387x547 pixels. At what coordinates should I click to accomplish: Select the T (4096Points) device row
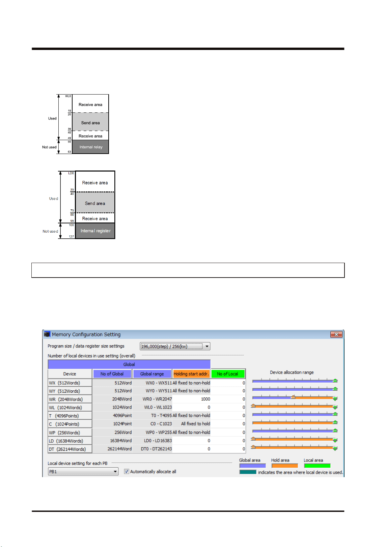pyautogui.click(x=70, y=416)
